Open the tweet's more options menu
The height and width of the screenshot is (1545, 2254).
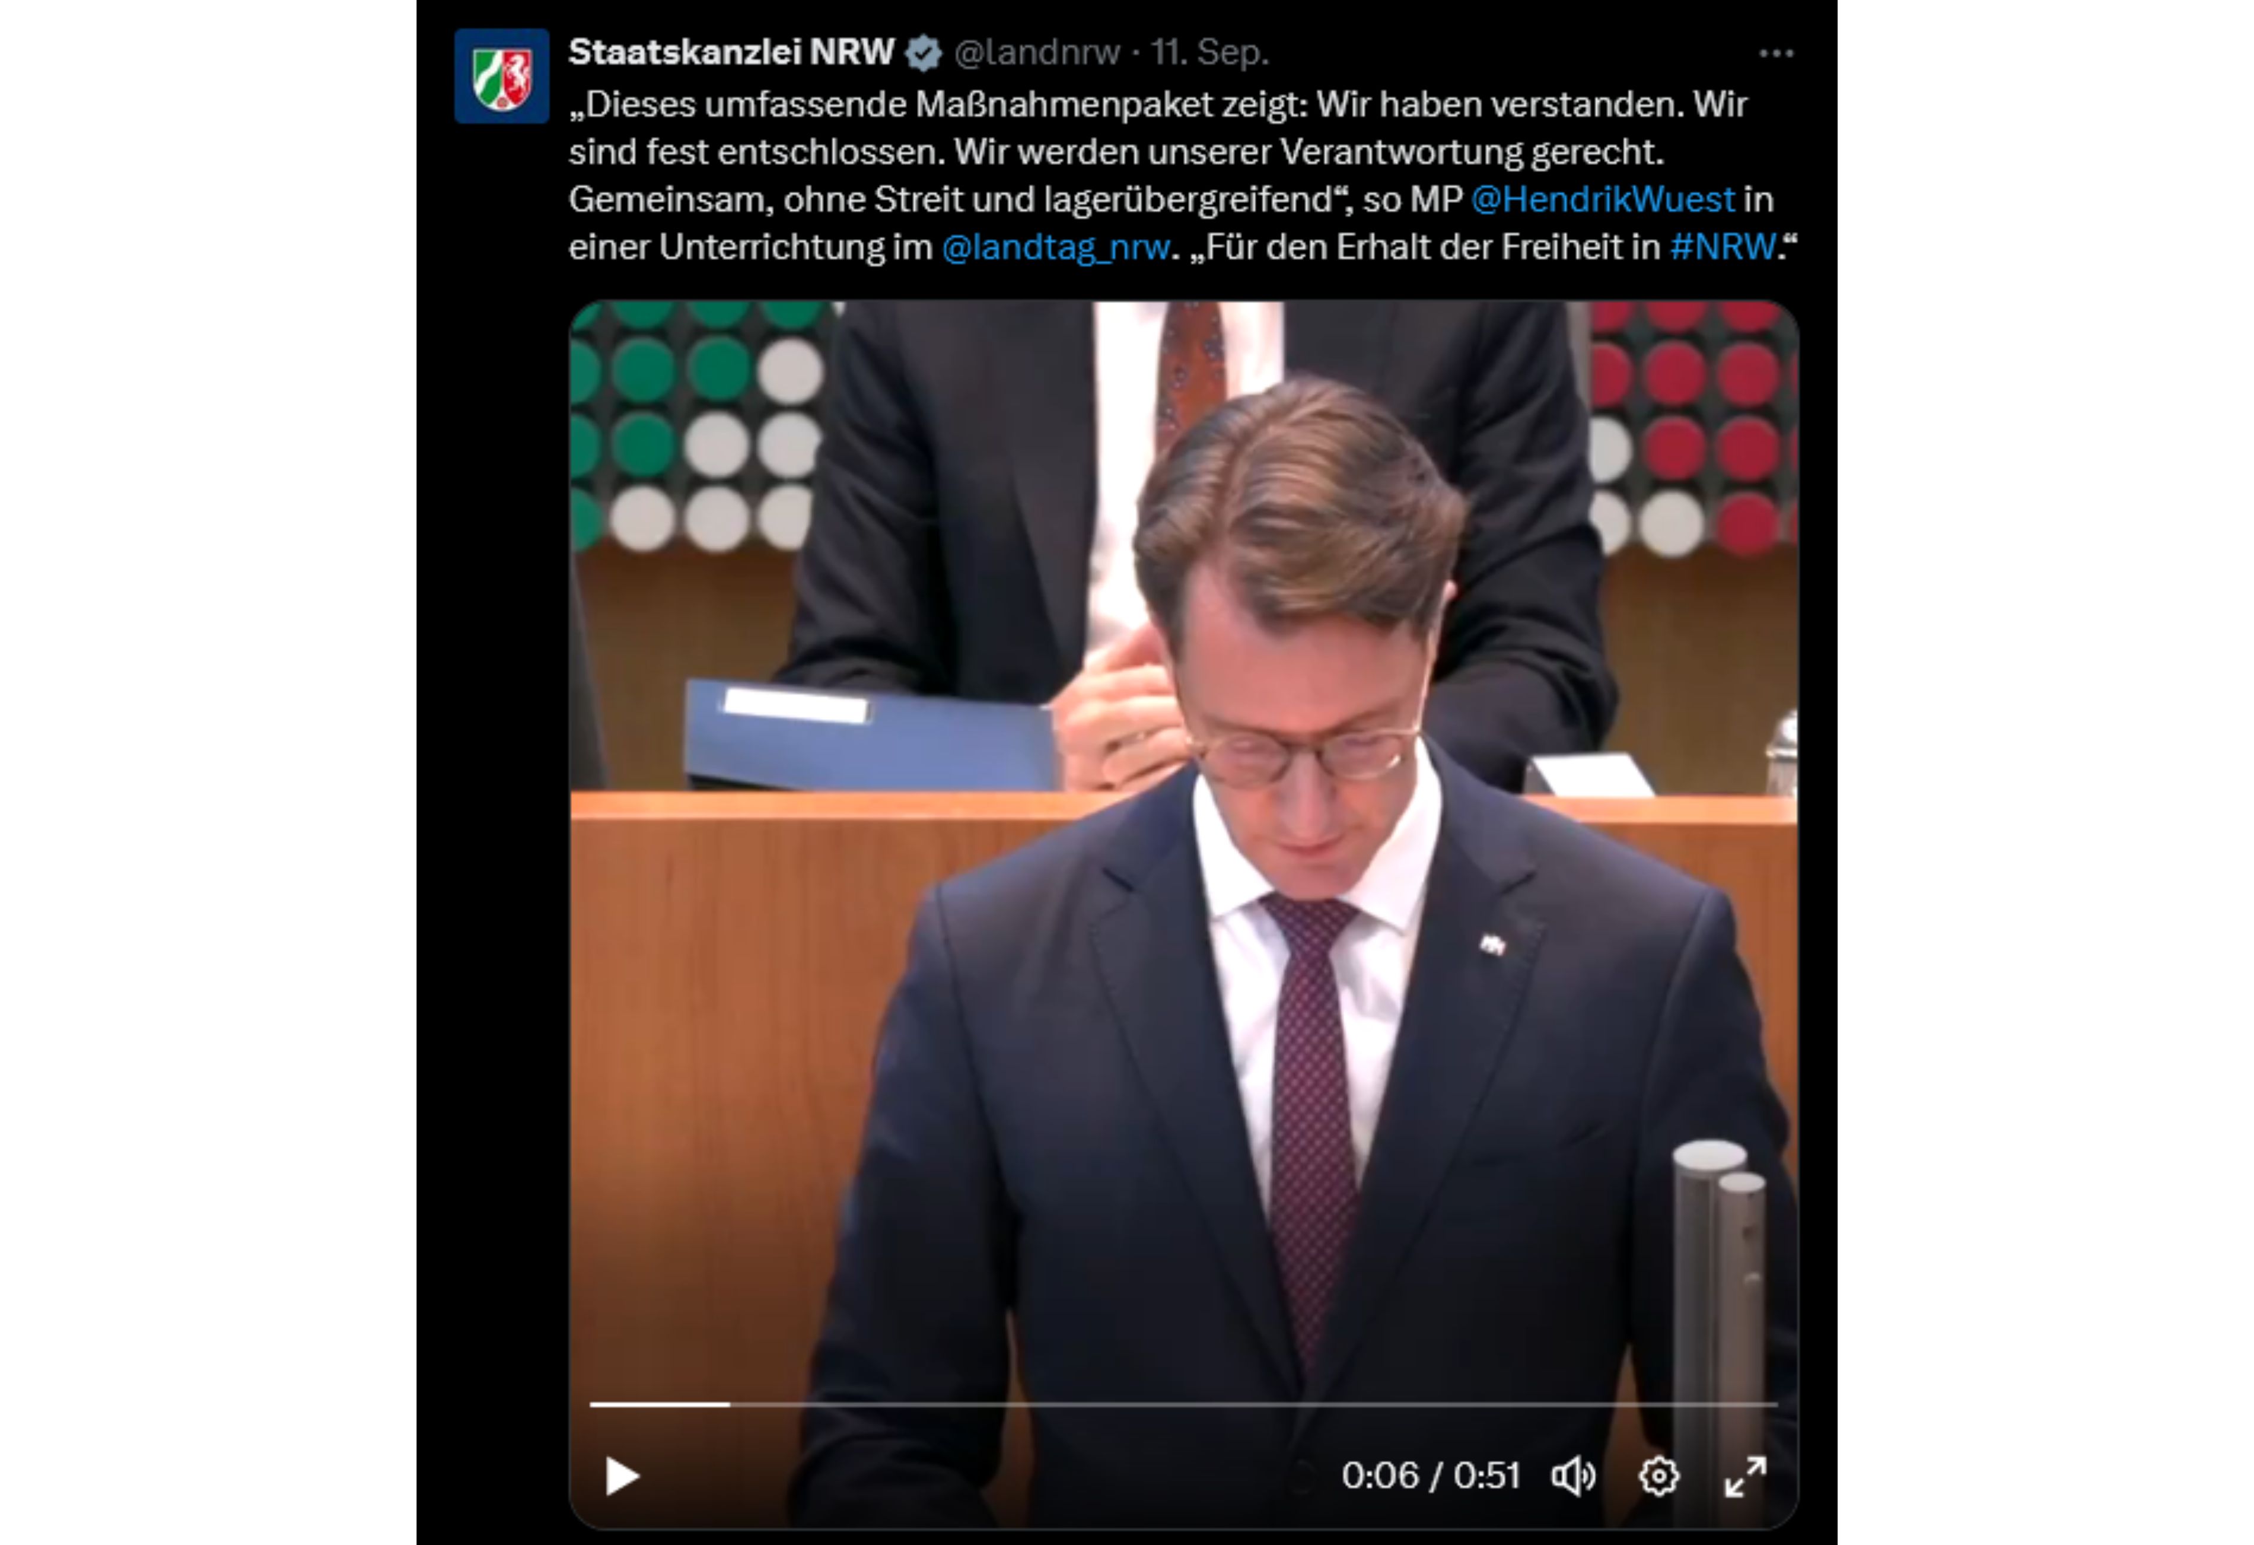pos(1776,53)
